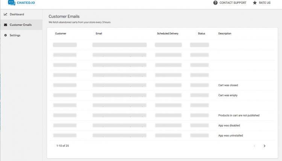Click the Contact Support link
The height and width of the screenshot is (161, 282).
tap(233, 3)
